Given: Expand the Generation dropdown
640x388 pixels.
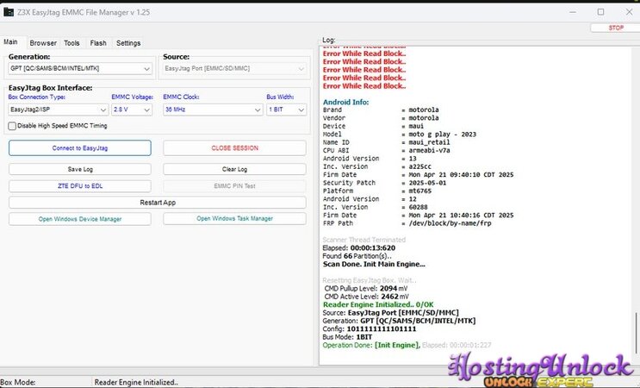Looking at the screenshot, I should (79, 69).
